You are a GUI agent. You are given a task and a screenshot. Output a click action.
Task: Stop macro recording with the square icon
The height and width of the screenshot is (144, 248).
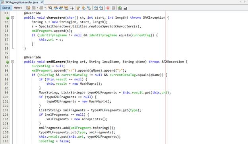point(113,8)
